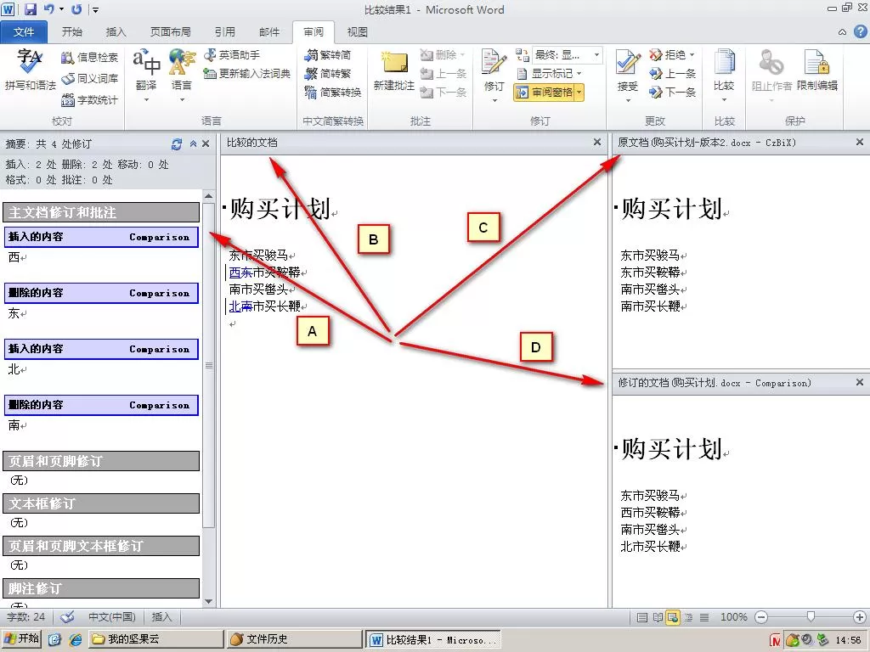Switch to Web Layout view in status bar

(x=673, y=617)
